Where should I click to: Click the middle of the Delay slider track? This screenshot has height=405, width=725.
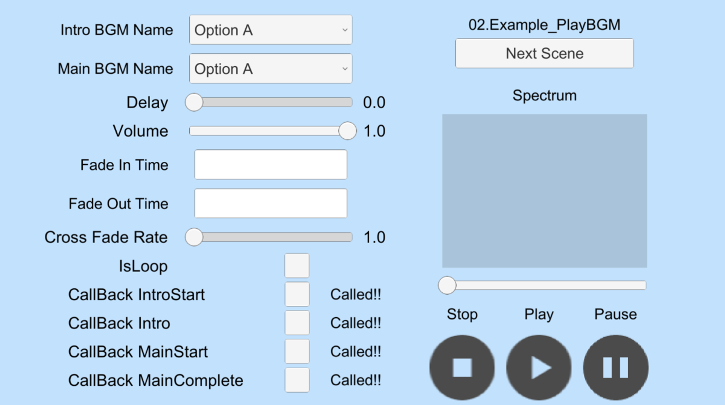click(x=271, y=103)
